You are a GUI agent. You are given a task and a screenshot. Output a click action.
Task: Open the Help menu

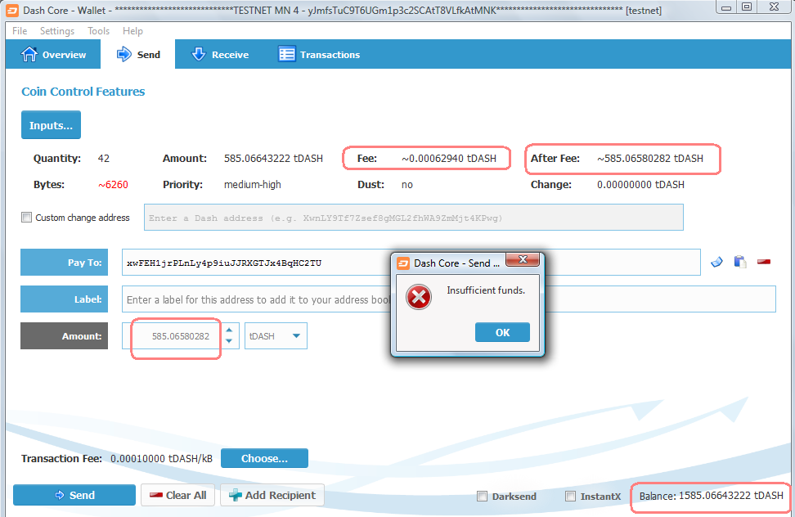(132, 31)
